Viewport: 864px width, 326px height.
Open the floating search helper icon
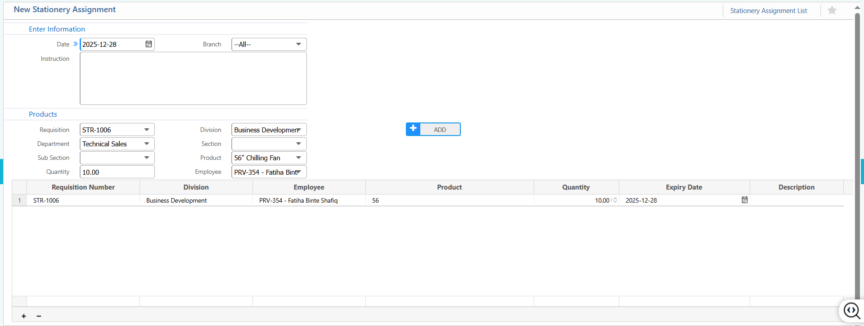[x=852, y=310]
